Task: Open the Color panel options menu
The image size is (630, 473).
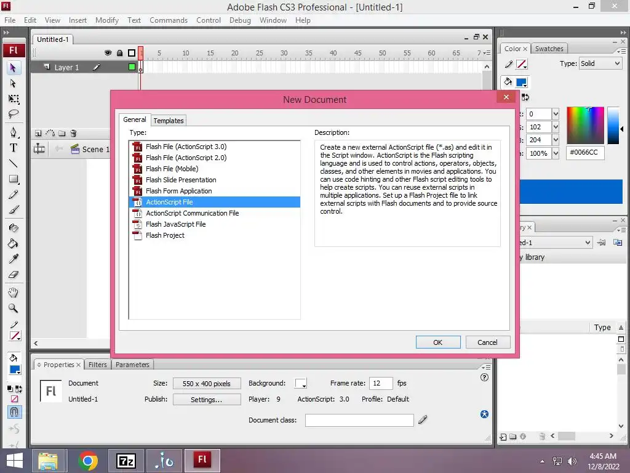Action: click(x=621, y=51)
